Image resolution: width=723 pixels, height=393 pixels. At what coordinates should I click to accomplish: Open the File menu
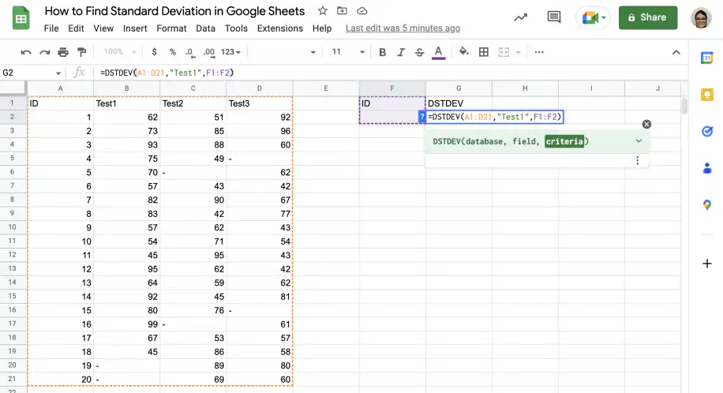point(51,28)
